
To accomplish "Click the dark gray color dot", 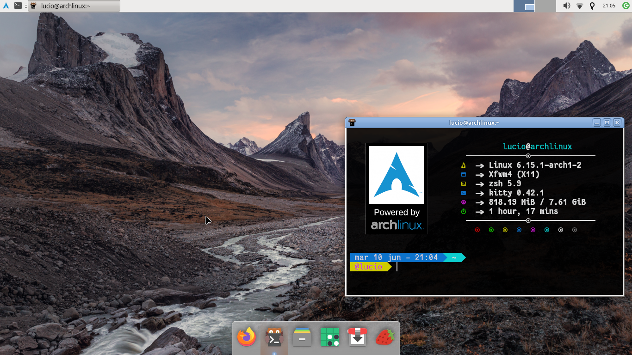I will point(575,230).
